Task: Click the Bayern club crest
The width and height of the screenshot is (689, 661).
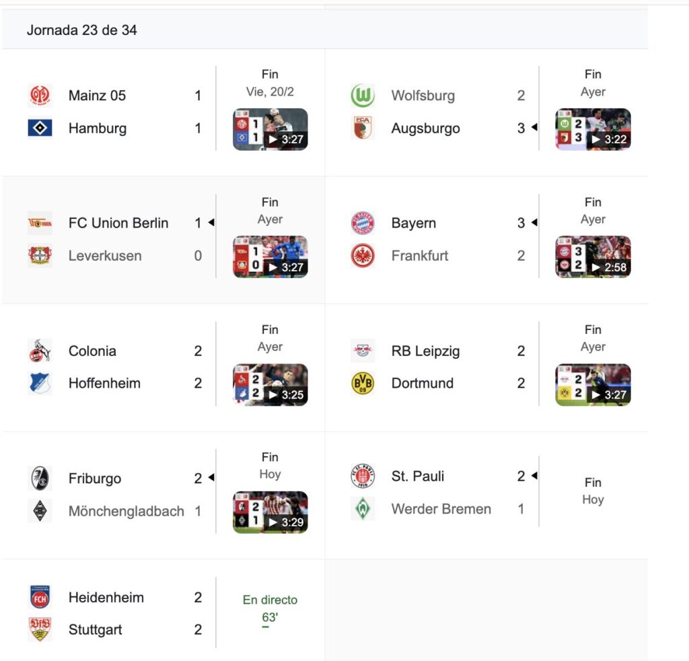Action: 363,223
